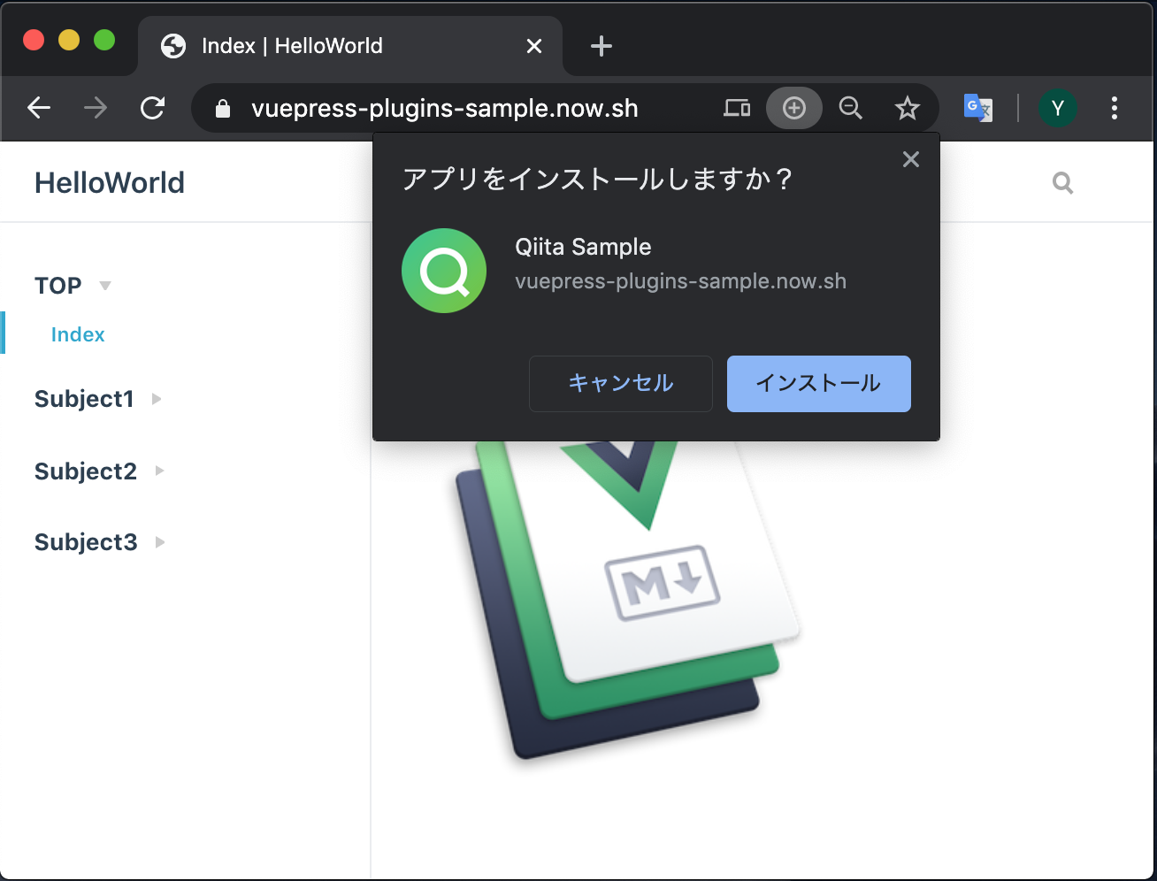Click the インストール button
1157x881 pixels.
point(819,384)
